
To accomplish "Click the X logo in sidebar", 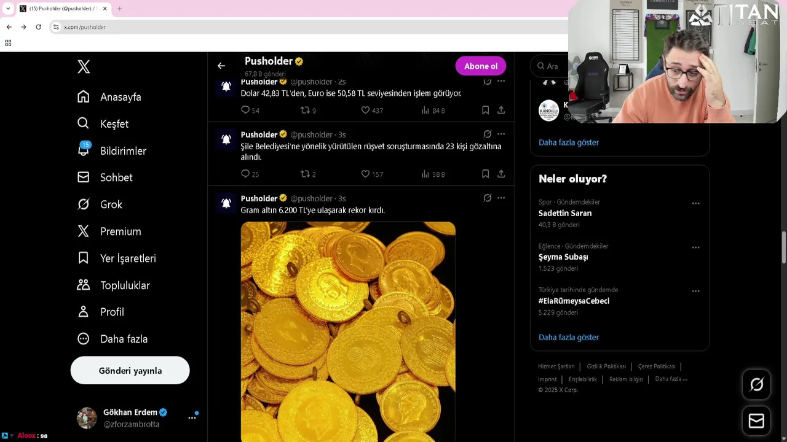I will point(84,67).
